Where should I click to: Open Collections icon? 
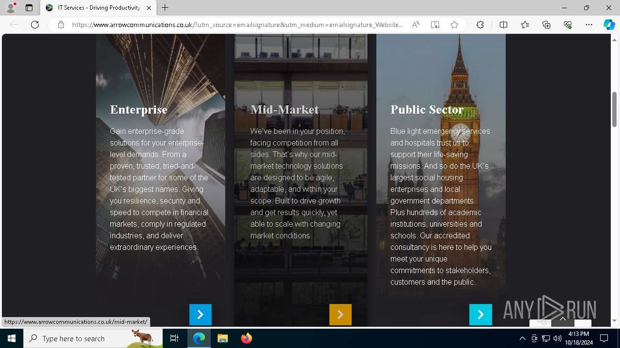click(546, 25)
